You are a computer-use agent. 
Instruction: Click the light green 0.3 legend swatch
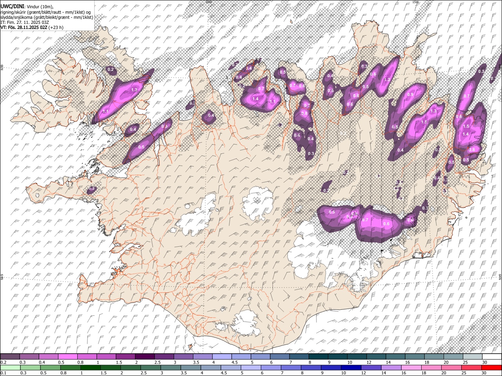[x=30, y=368]
